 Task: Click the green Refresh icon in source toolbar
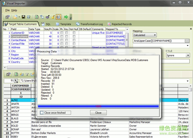[x=16, y=74]
